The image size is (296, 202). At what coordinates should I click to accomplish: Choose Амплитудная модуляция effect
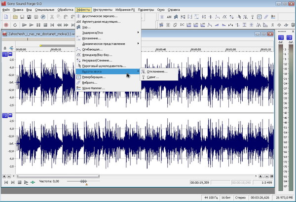click(x=108, y=22)
